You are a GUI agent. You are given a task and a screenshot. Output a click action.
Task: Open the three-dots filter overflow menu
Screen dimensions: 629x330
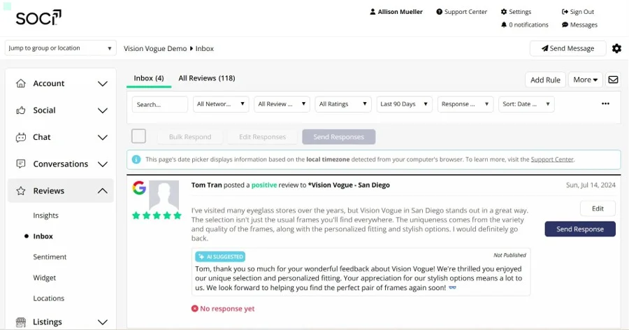click(x=605, y=103)
